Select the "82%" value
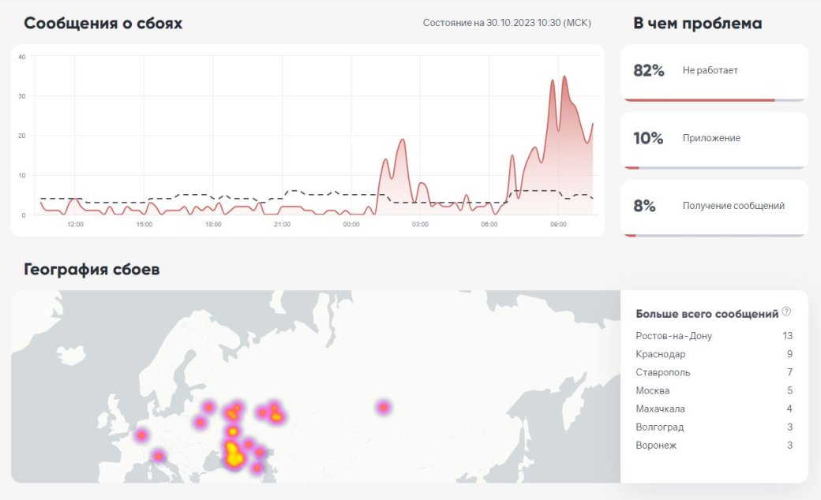Viewport: 821px width, 500px height. 649,71
